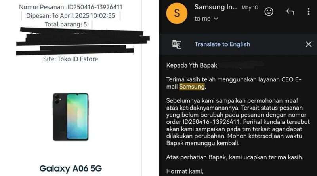Screen dimensions: 317x176
Task: Click "Translate to English" link
Action: coord(222,44)
